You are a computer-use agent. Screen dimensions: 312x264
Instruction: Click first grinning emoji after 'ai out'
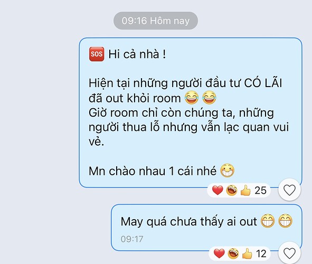point(268,221)
